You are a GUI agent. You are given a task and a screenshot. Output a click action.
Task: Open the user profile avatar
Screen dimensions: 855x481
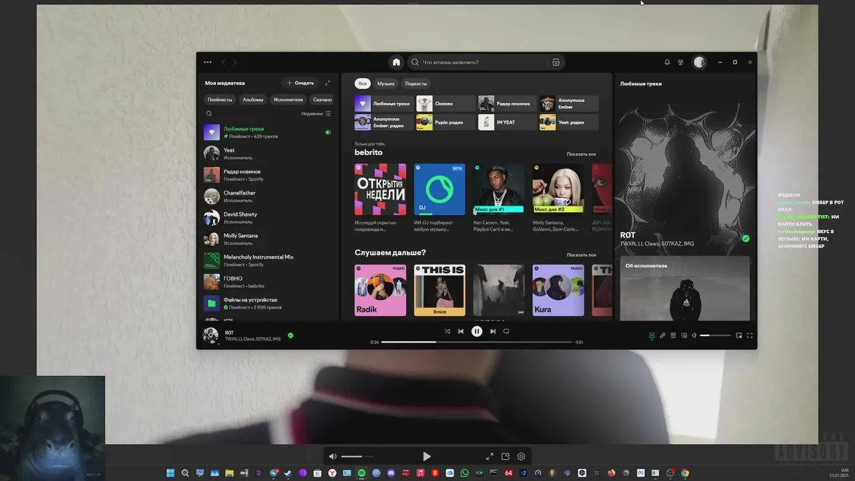click(699, 62)
